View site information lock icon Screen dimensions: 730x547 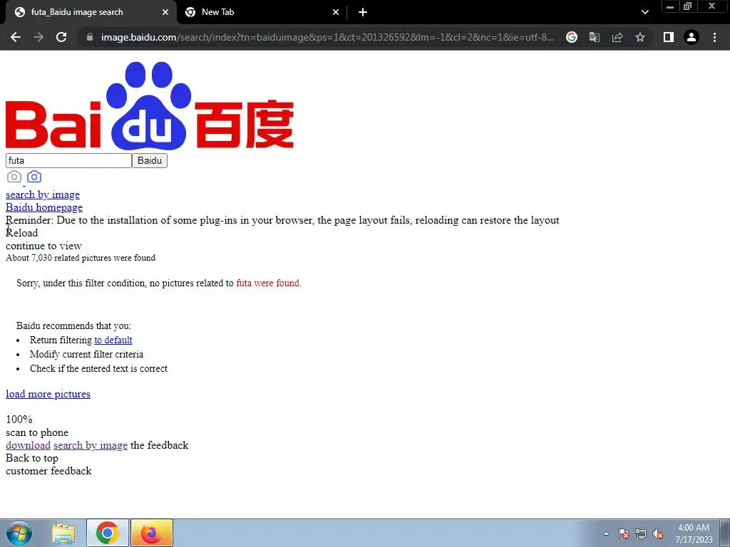[90, 37]
